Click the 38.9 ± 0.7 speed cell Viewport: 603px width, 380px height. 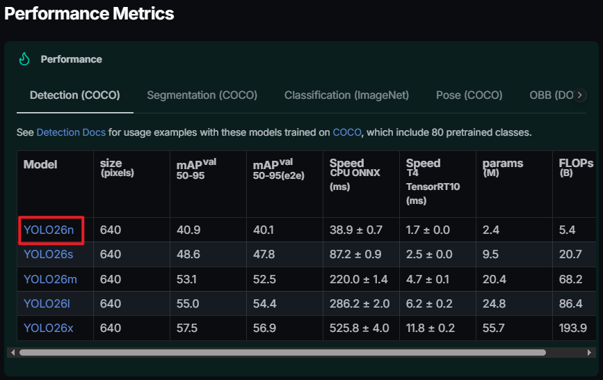click(x=355, y=230)
